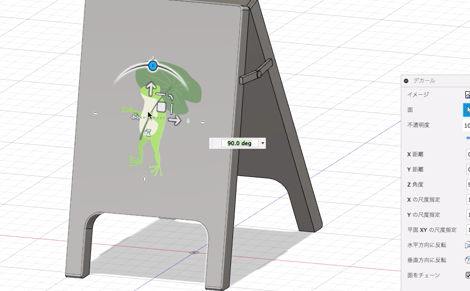Image resolution: width=470 pixels, height=291 pixels.
Task: Collapse the デカール panel with its minus icon
Action: pyautogui.click(x=406, y=81)
